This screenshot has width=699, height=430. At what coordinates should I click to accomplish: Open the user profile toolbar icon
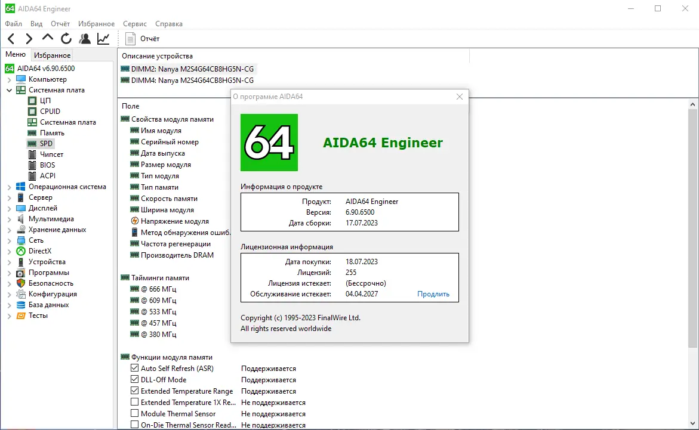[x=85, y=39]
